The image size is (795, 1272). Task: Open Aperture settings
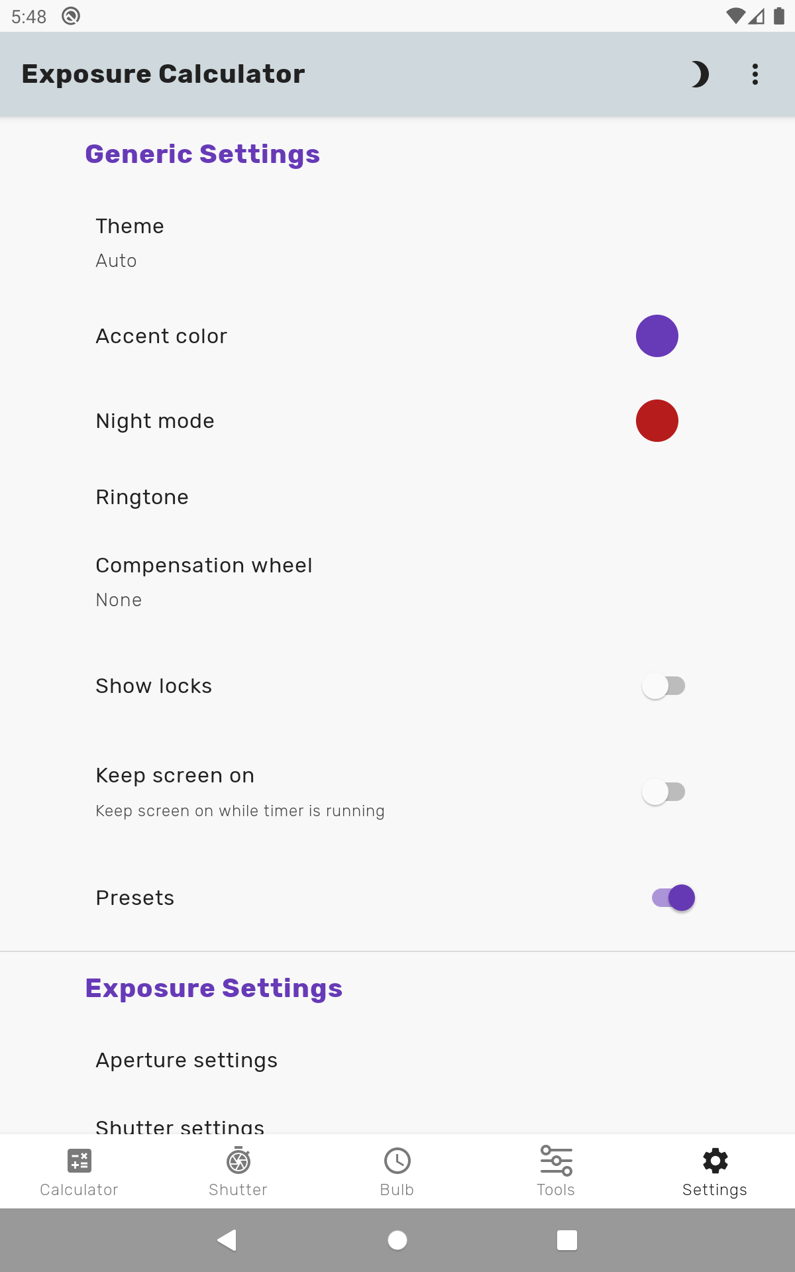(x=397, y=1060)
